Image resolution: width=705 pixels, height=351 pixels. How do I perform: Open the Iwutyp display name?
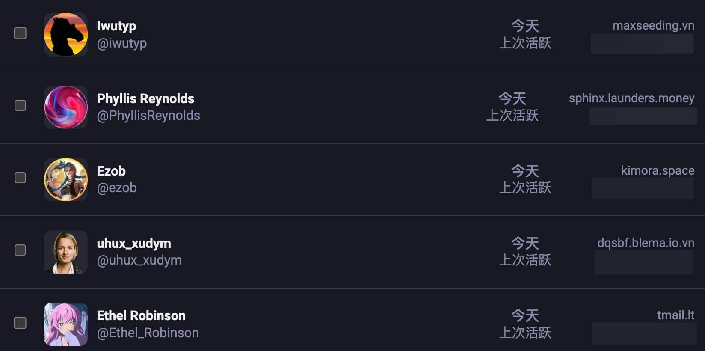(116, 26)
